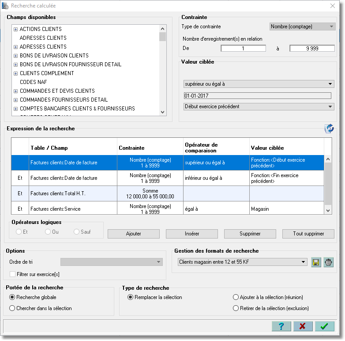Open Type de contrainte dropdown
This screenshot has height=341, width=345.
coord(302,27)
